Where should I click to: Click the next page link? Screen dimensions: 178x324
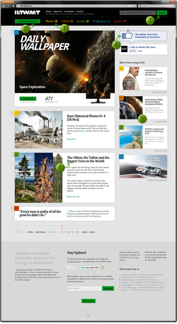(85, 232)
